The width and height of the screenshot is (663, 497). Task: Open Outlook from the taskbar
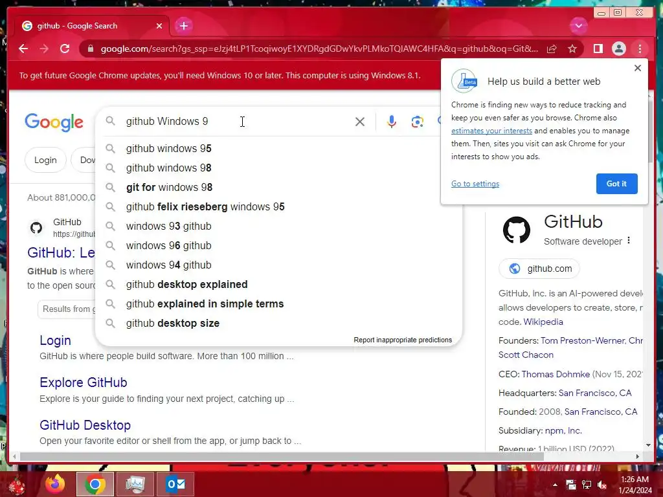click(175, 484)
